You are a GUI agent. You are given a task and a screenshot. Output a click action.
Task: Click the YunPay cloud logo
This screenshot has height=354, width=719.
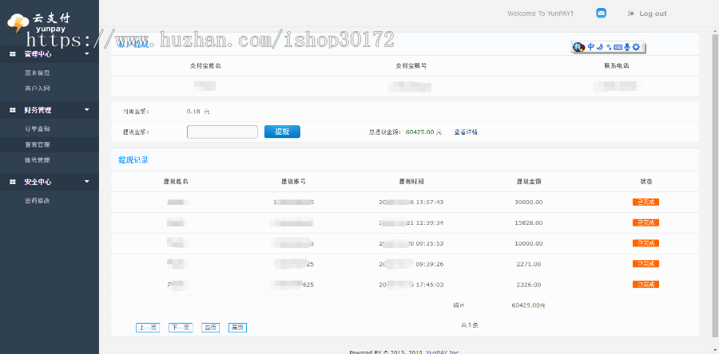pos(18,22)
